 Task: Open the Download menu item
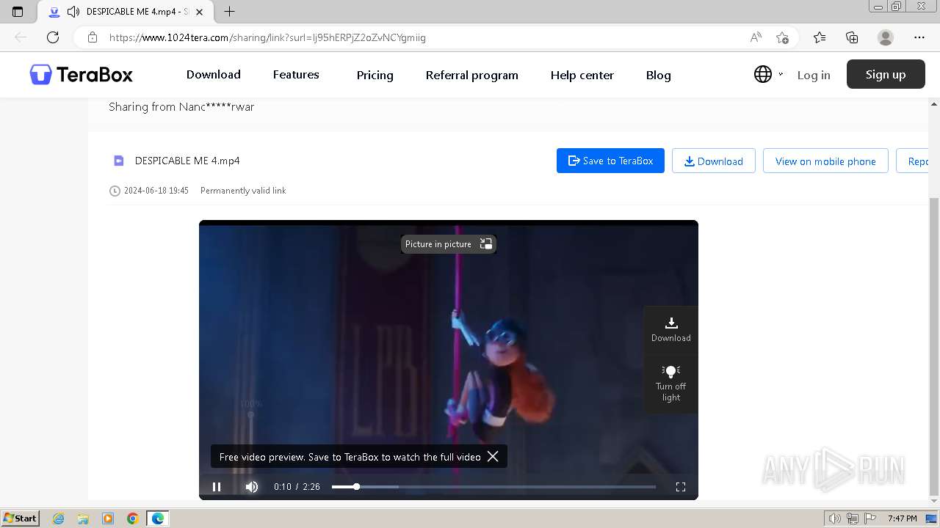tap(214, 74)
